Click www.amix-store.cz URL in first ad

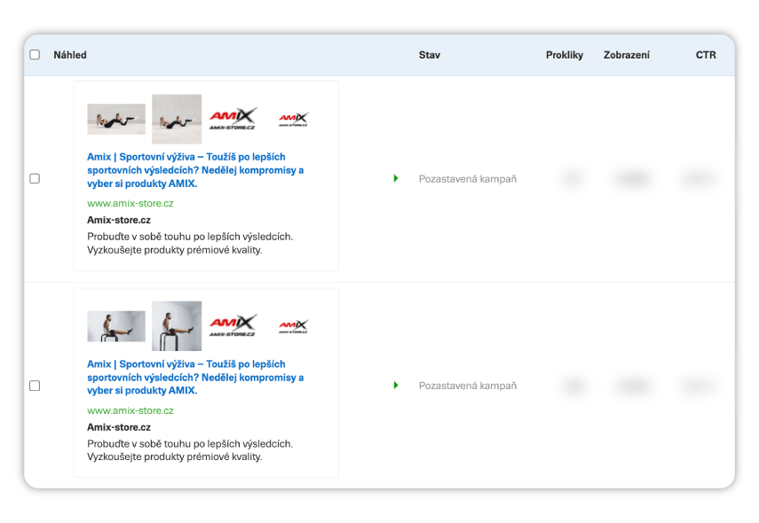[130, 204]
